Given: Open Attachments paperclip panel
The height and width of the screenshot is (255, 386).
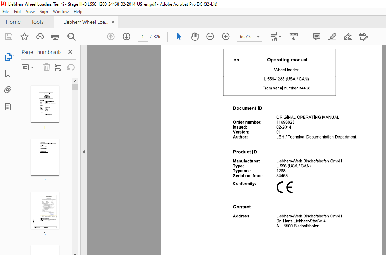Looking at the screenshot, I should (8, 90).
